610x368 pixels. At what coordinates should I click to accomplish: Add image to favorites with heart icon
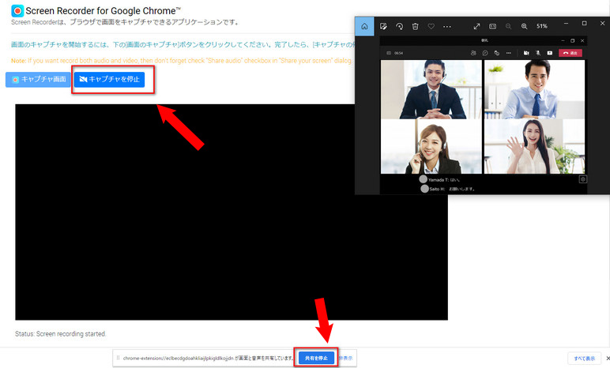(x=431, y=26)
